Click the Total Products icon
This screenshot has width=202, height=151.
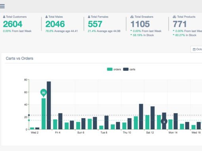174,17
